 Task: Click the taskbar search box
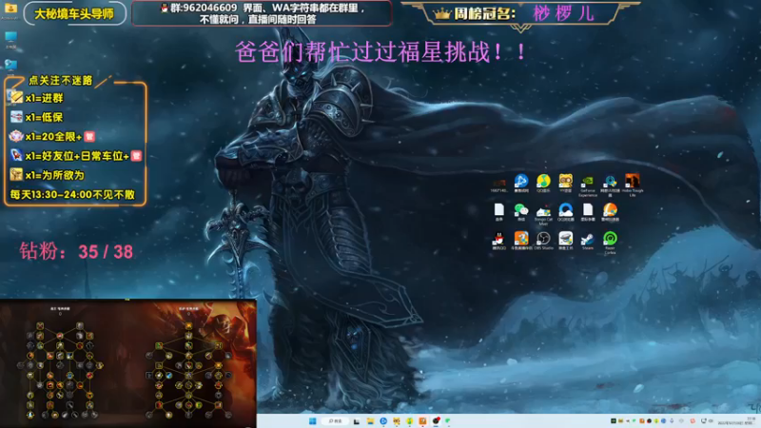335,420
